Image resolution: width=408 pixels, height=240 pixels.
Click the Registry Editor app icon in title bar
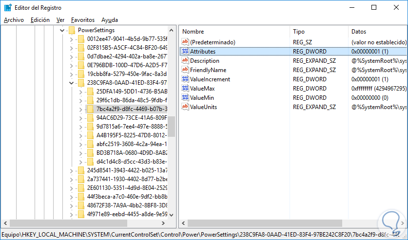7,7
